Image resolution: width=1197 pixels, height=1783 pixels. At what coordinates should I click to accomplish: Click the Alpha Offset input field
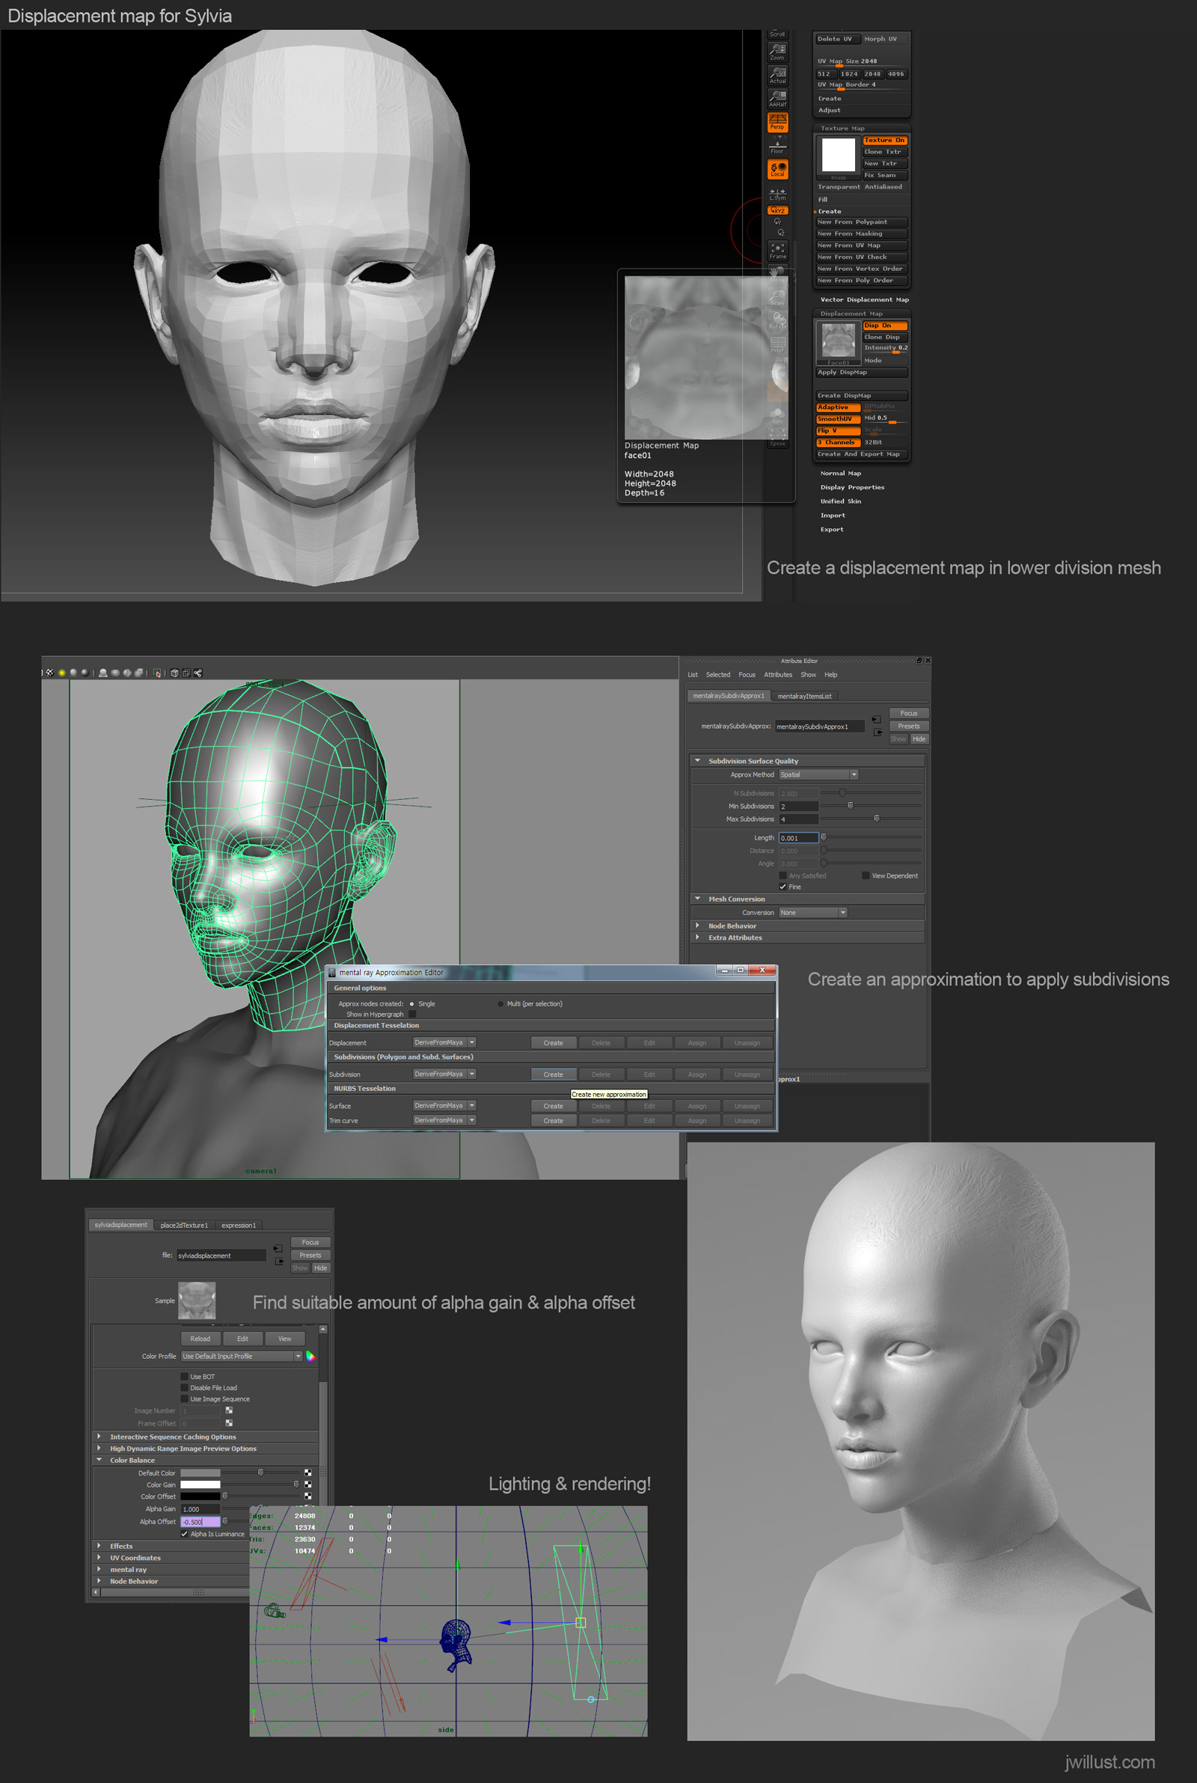point(200,1521)
